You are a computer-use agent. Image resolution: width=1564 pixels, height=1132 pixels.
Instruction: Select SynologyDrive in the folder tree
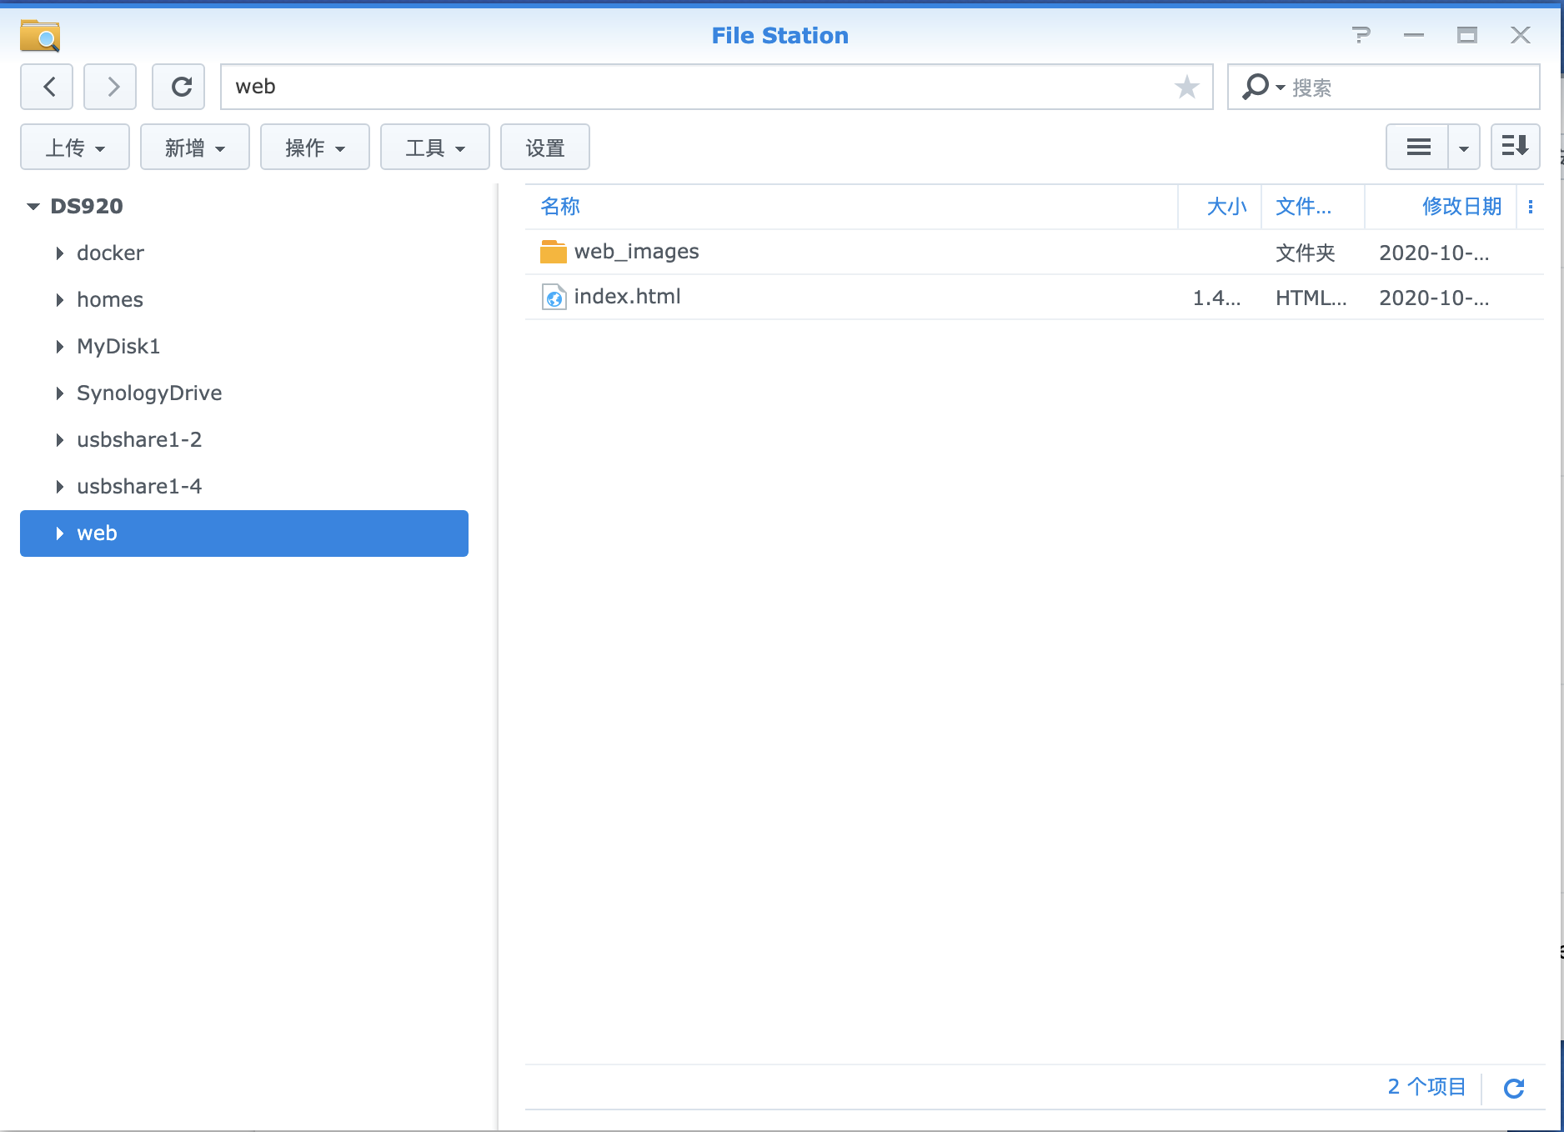point(149,393)
